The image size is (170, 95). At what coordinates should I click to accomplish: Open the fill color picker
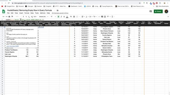71,17
